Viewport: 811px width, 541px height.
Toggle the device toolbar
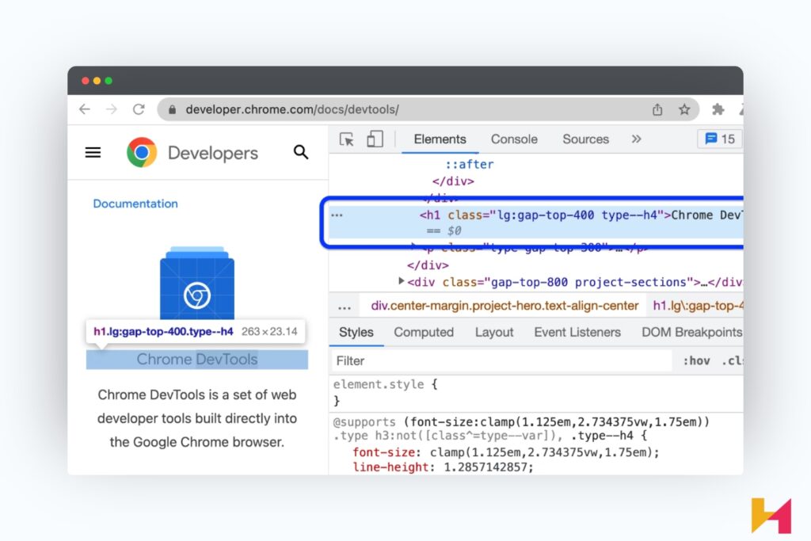[x=375, y=139]
